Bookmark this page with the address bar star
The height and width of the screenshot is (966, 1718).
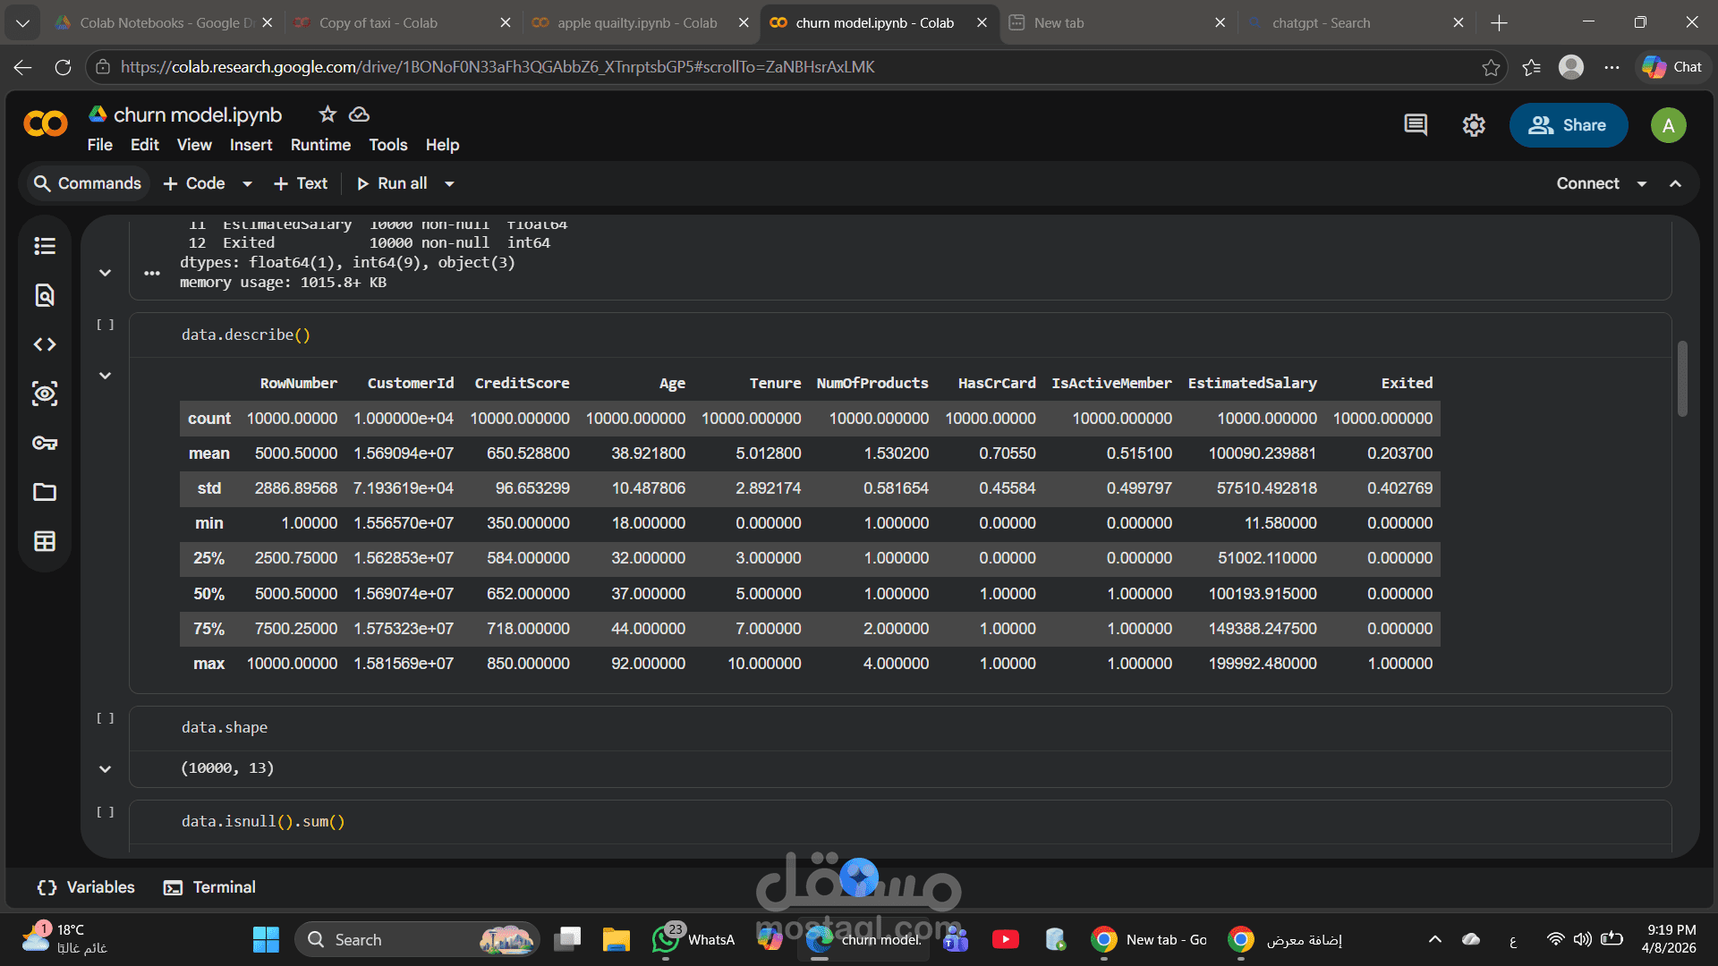pyautogui.click(x=1491, y=67)
